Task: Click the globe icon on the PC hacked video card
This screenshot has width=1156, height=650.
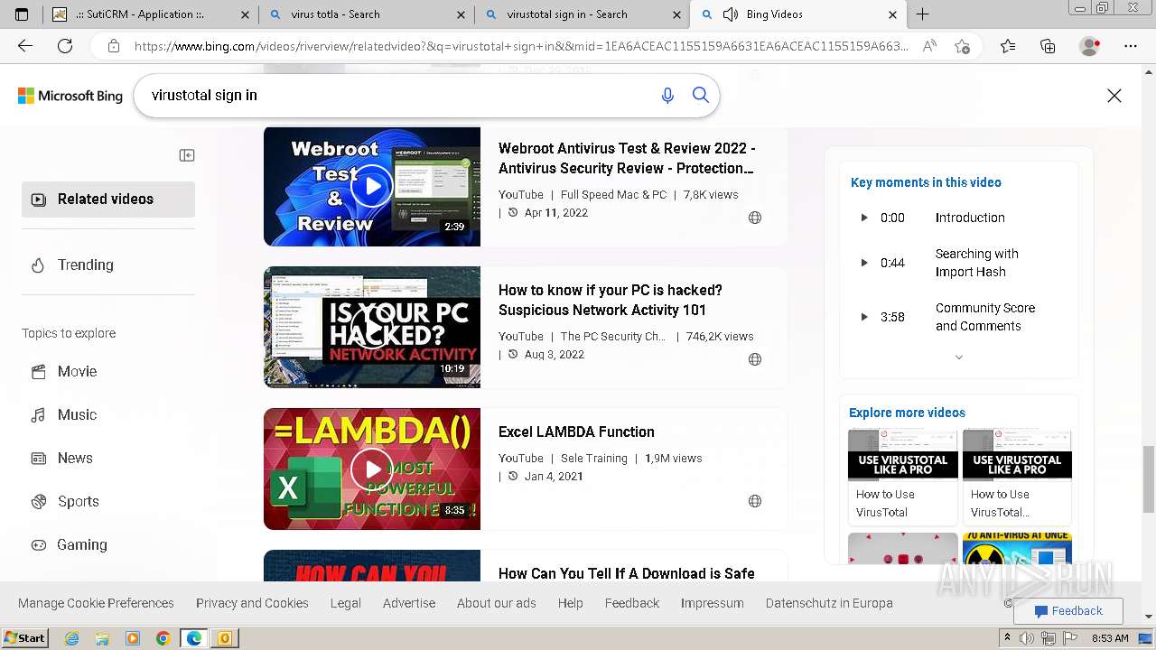Action: click(755, 359)
